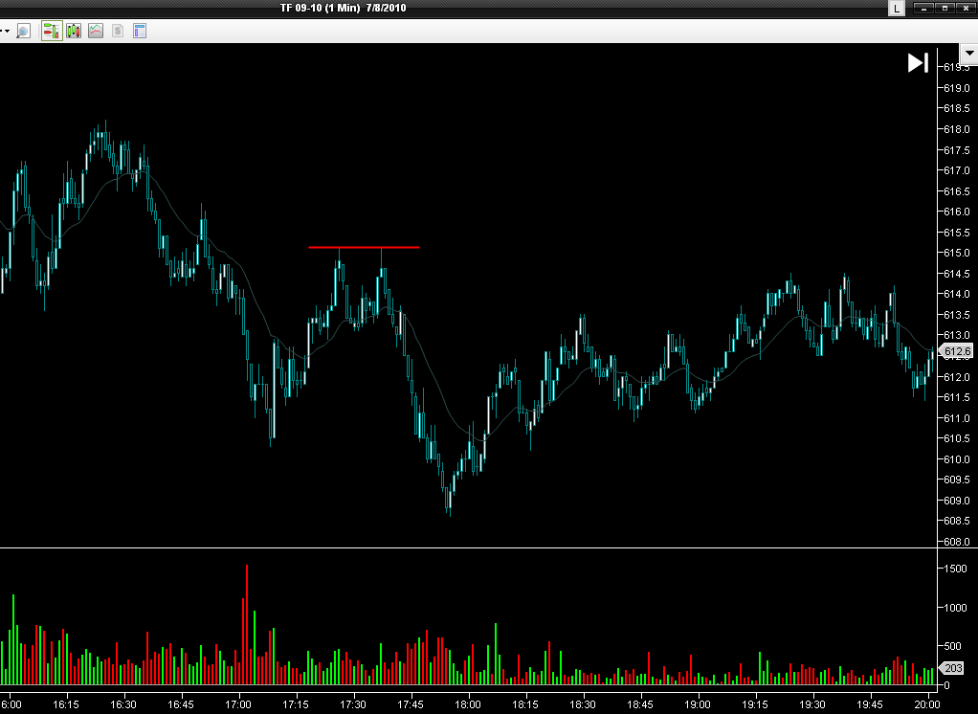The height and width of the screenshot is (714, 978).
Task: Open the candlestick data series icon
Action: [74, 31]
